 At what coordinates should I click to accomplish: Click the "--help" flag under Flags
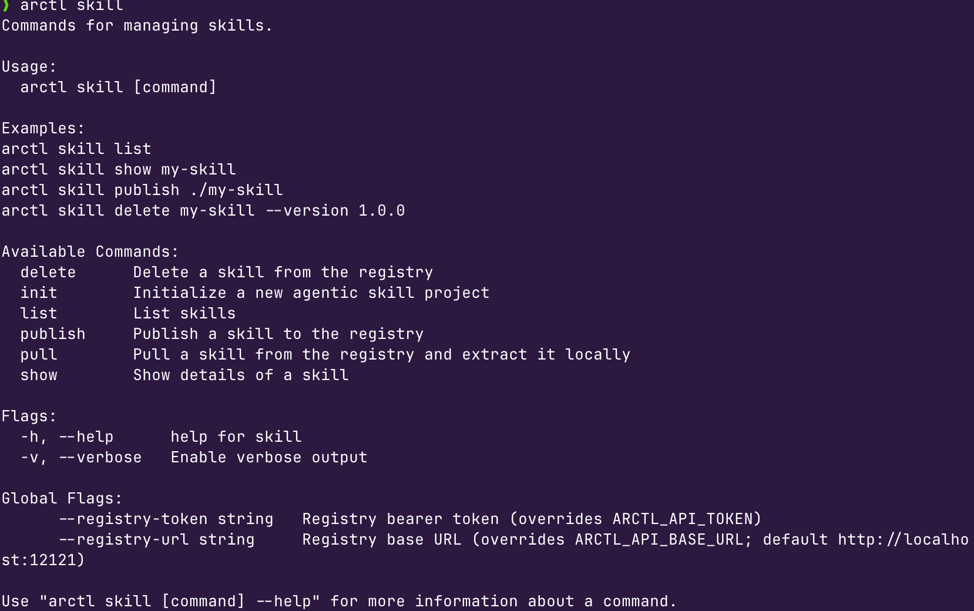click(x=86, y=437)
